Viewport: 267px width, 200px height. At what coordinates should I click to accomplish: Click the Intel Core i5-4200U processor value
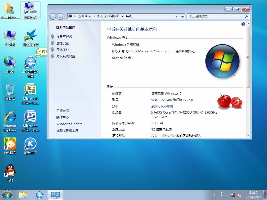tap(184, 115)
